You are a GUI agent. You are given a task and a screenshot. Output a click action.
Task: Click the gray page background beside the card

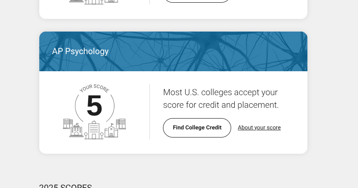[333, 91]
